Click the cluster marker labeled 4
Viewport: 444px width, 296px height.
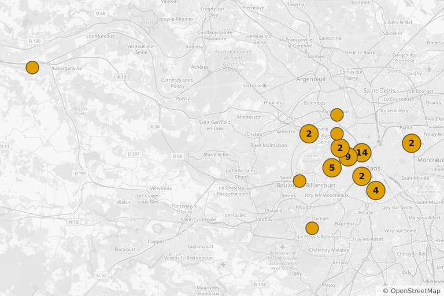pos(376,190)
